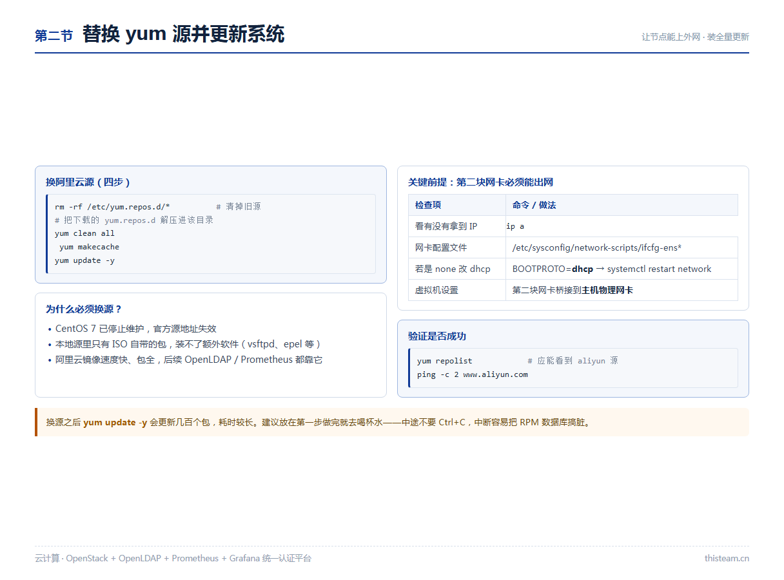Click the 'BOOTPROTO=dhcp → systemctl restart network' cell
Viewport: 784px width, 580px height.
622,269
